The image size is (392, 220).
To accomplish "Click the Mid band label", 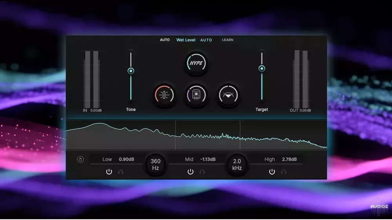I will tap(189, 159).
